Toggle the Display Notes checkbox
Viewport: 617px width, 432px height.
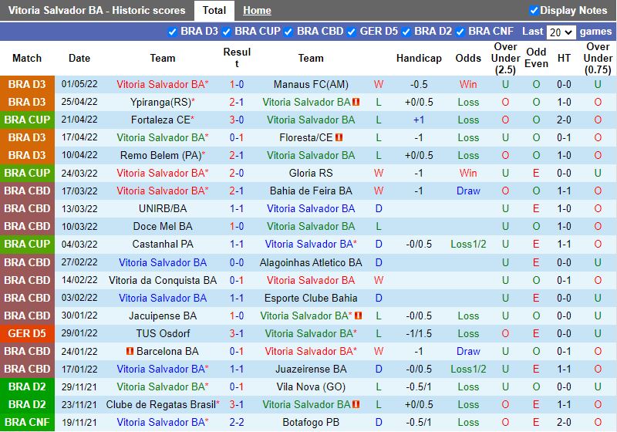pos(534,11)
